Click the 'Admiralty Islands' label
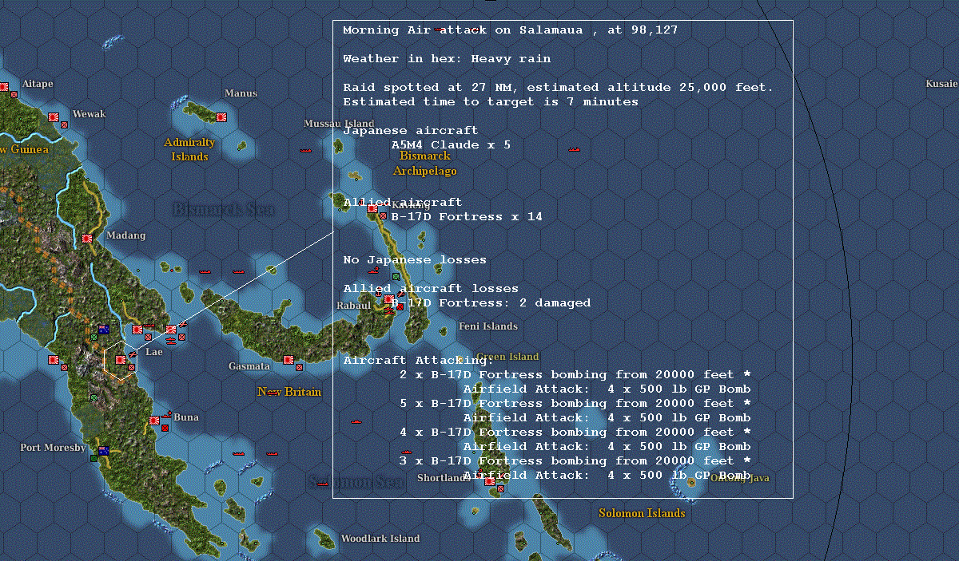The width and height of the screenshot is (959, 561). click(189, 149)
